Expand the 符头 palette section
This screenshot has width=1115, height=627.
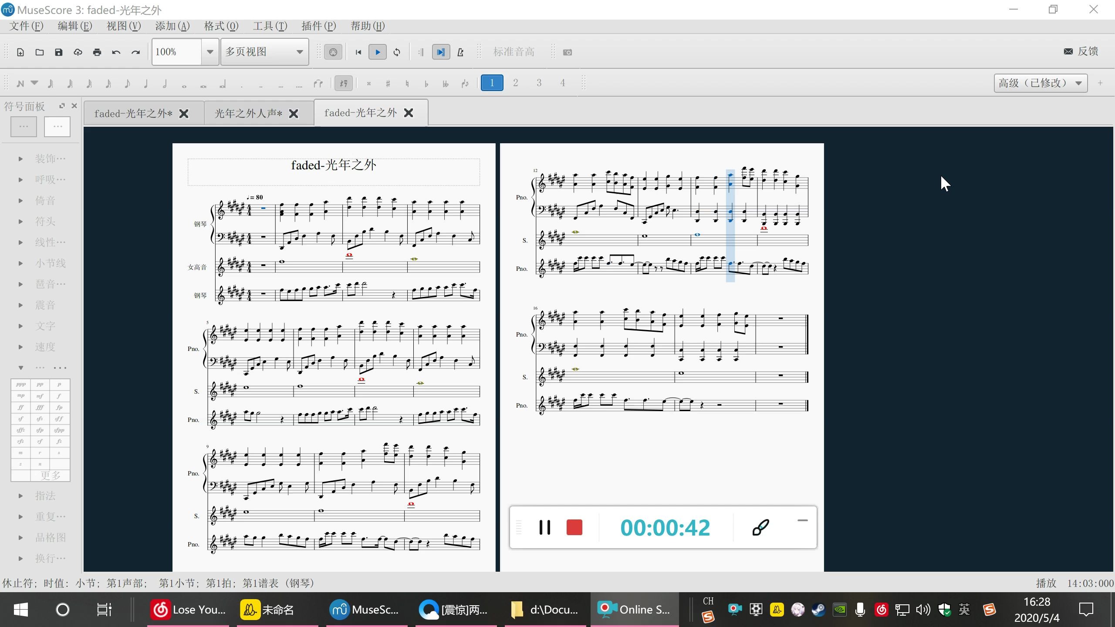(20, 222)
